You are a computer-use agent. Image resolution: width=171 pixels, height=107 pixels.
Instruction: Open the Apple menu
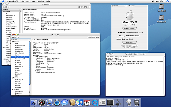tap(3, 1)
